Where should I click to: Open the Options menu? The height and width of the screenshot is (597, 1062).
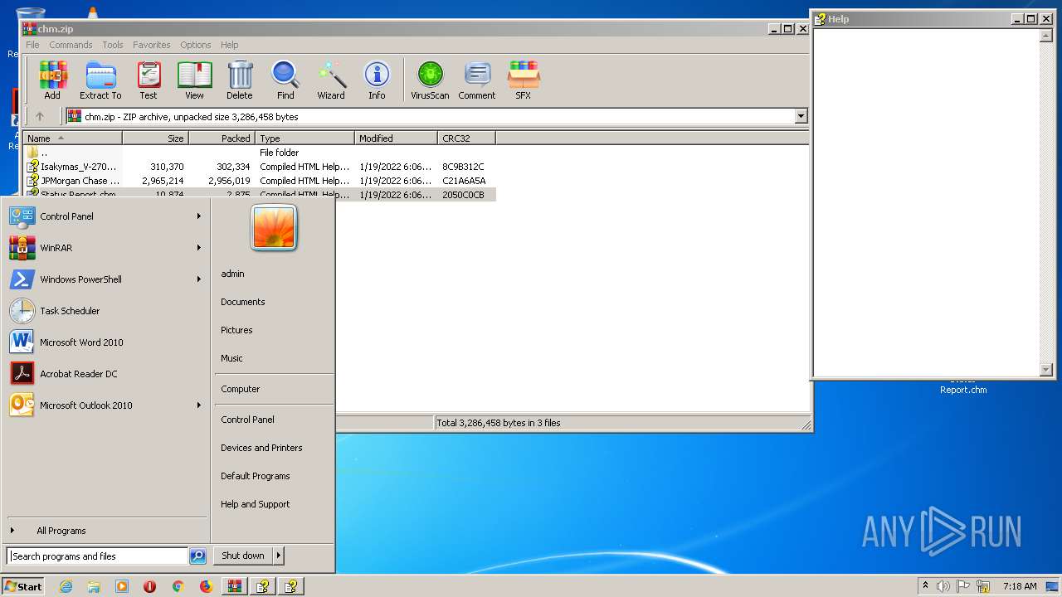pos(196,45)
